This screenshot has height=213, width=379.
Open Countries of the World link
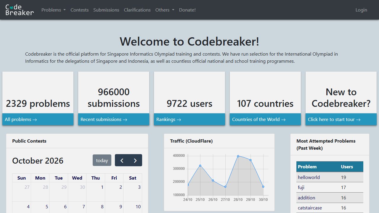click(x=259, y=120)
